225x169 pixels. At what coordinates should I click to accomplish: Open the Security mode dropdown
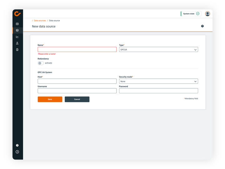(x=158, y=81)
